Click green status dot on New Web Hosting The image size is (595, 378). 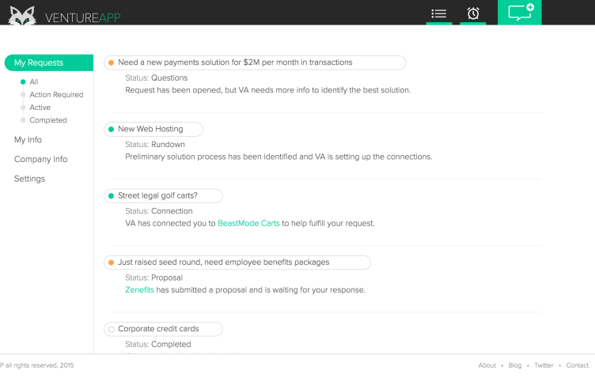pos(111,129)
